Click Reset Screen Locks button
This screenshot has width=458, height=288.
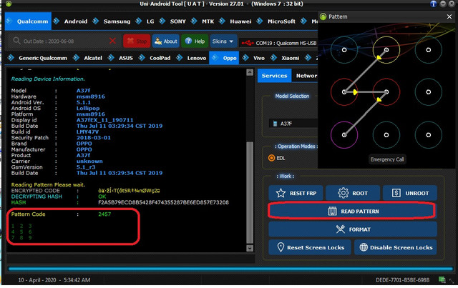(x=310, y=247)
